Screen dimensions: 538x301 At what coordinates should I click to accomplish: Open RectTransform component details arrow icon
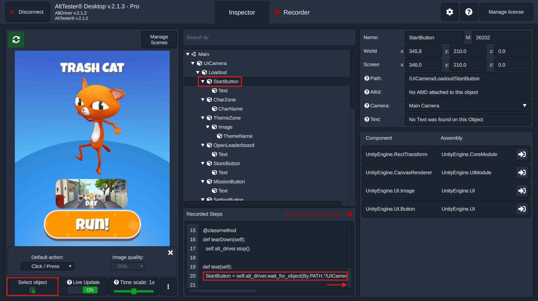pos(522,154)
